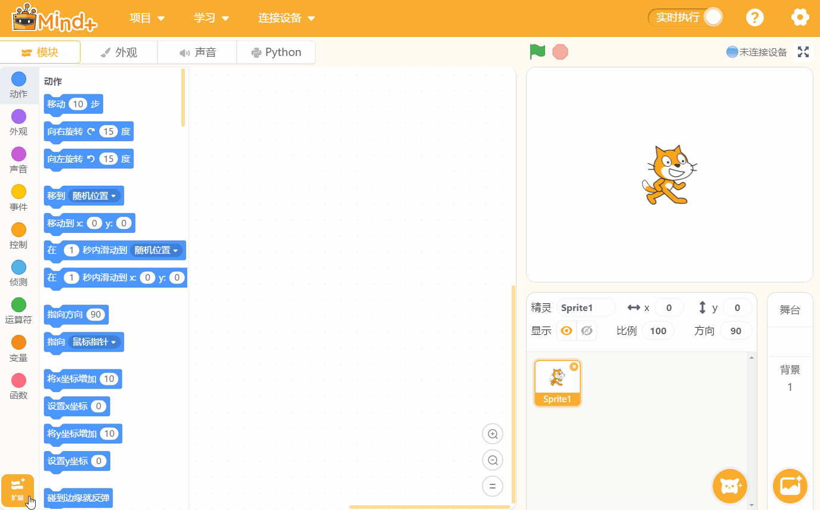Image resolution: width=820 pixels, height=510 pixels.
Task: Show Sprite1 with the eye toggle
Action: tap(565, 330)
